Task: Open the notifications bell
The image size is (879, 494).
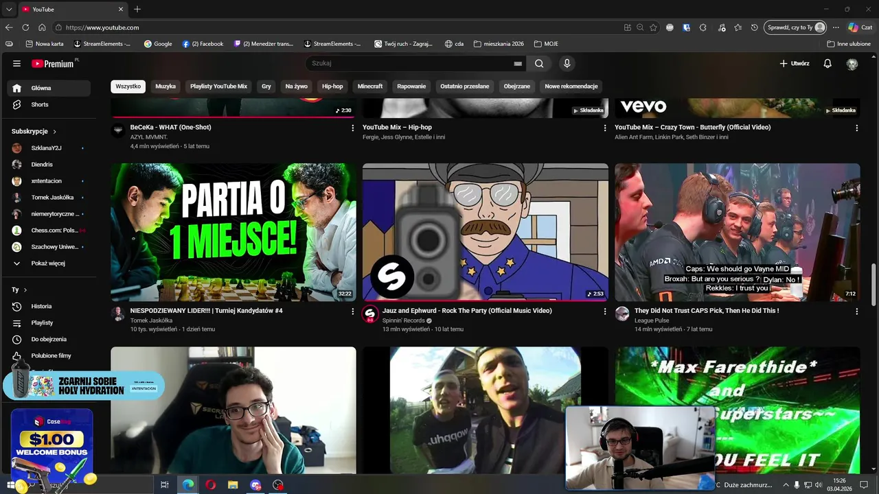Action: (827, 63)
